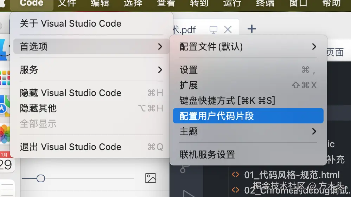Open Finder from the dock
Viewport: 351px width, 197px height.
point(5,49)
